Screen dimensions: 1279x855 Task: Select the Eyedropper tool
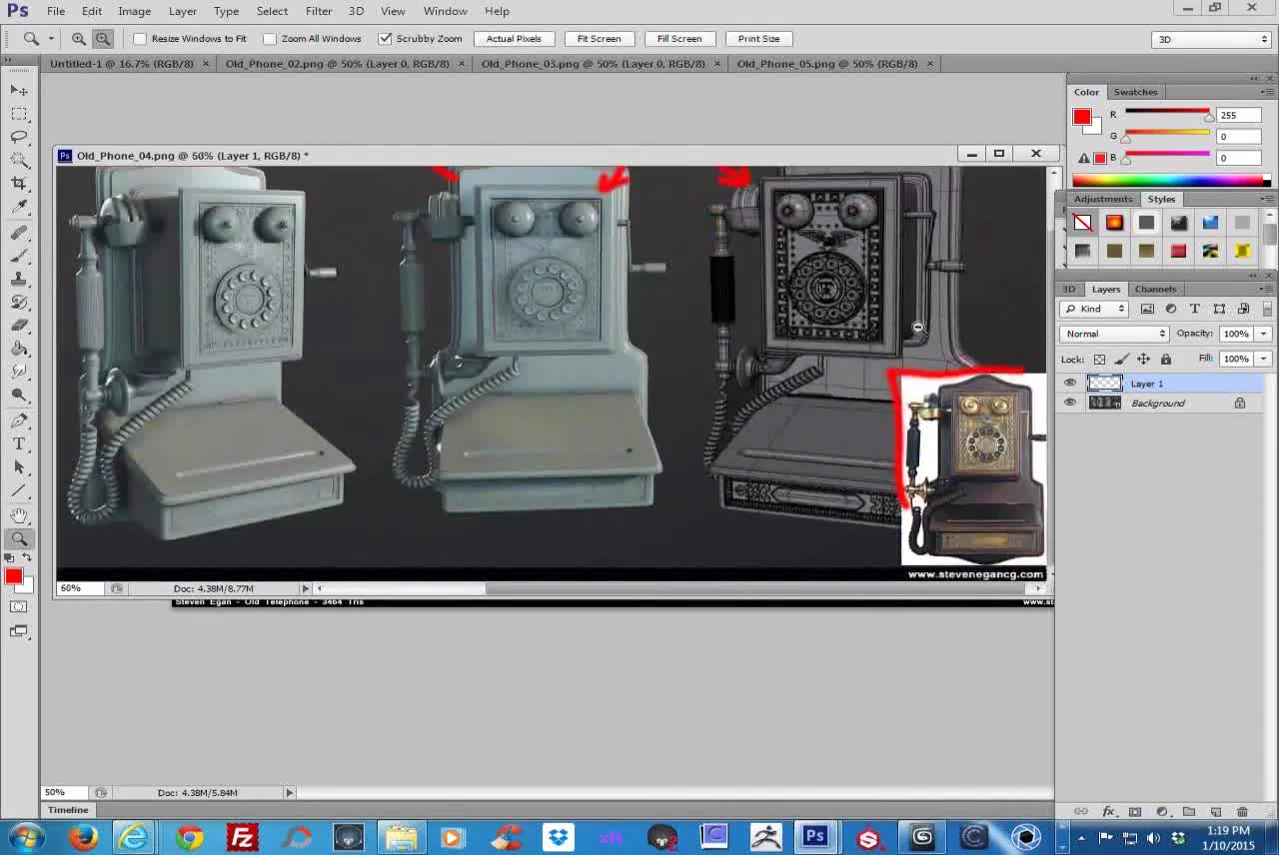(x=19, y=207)
